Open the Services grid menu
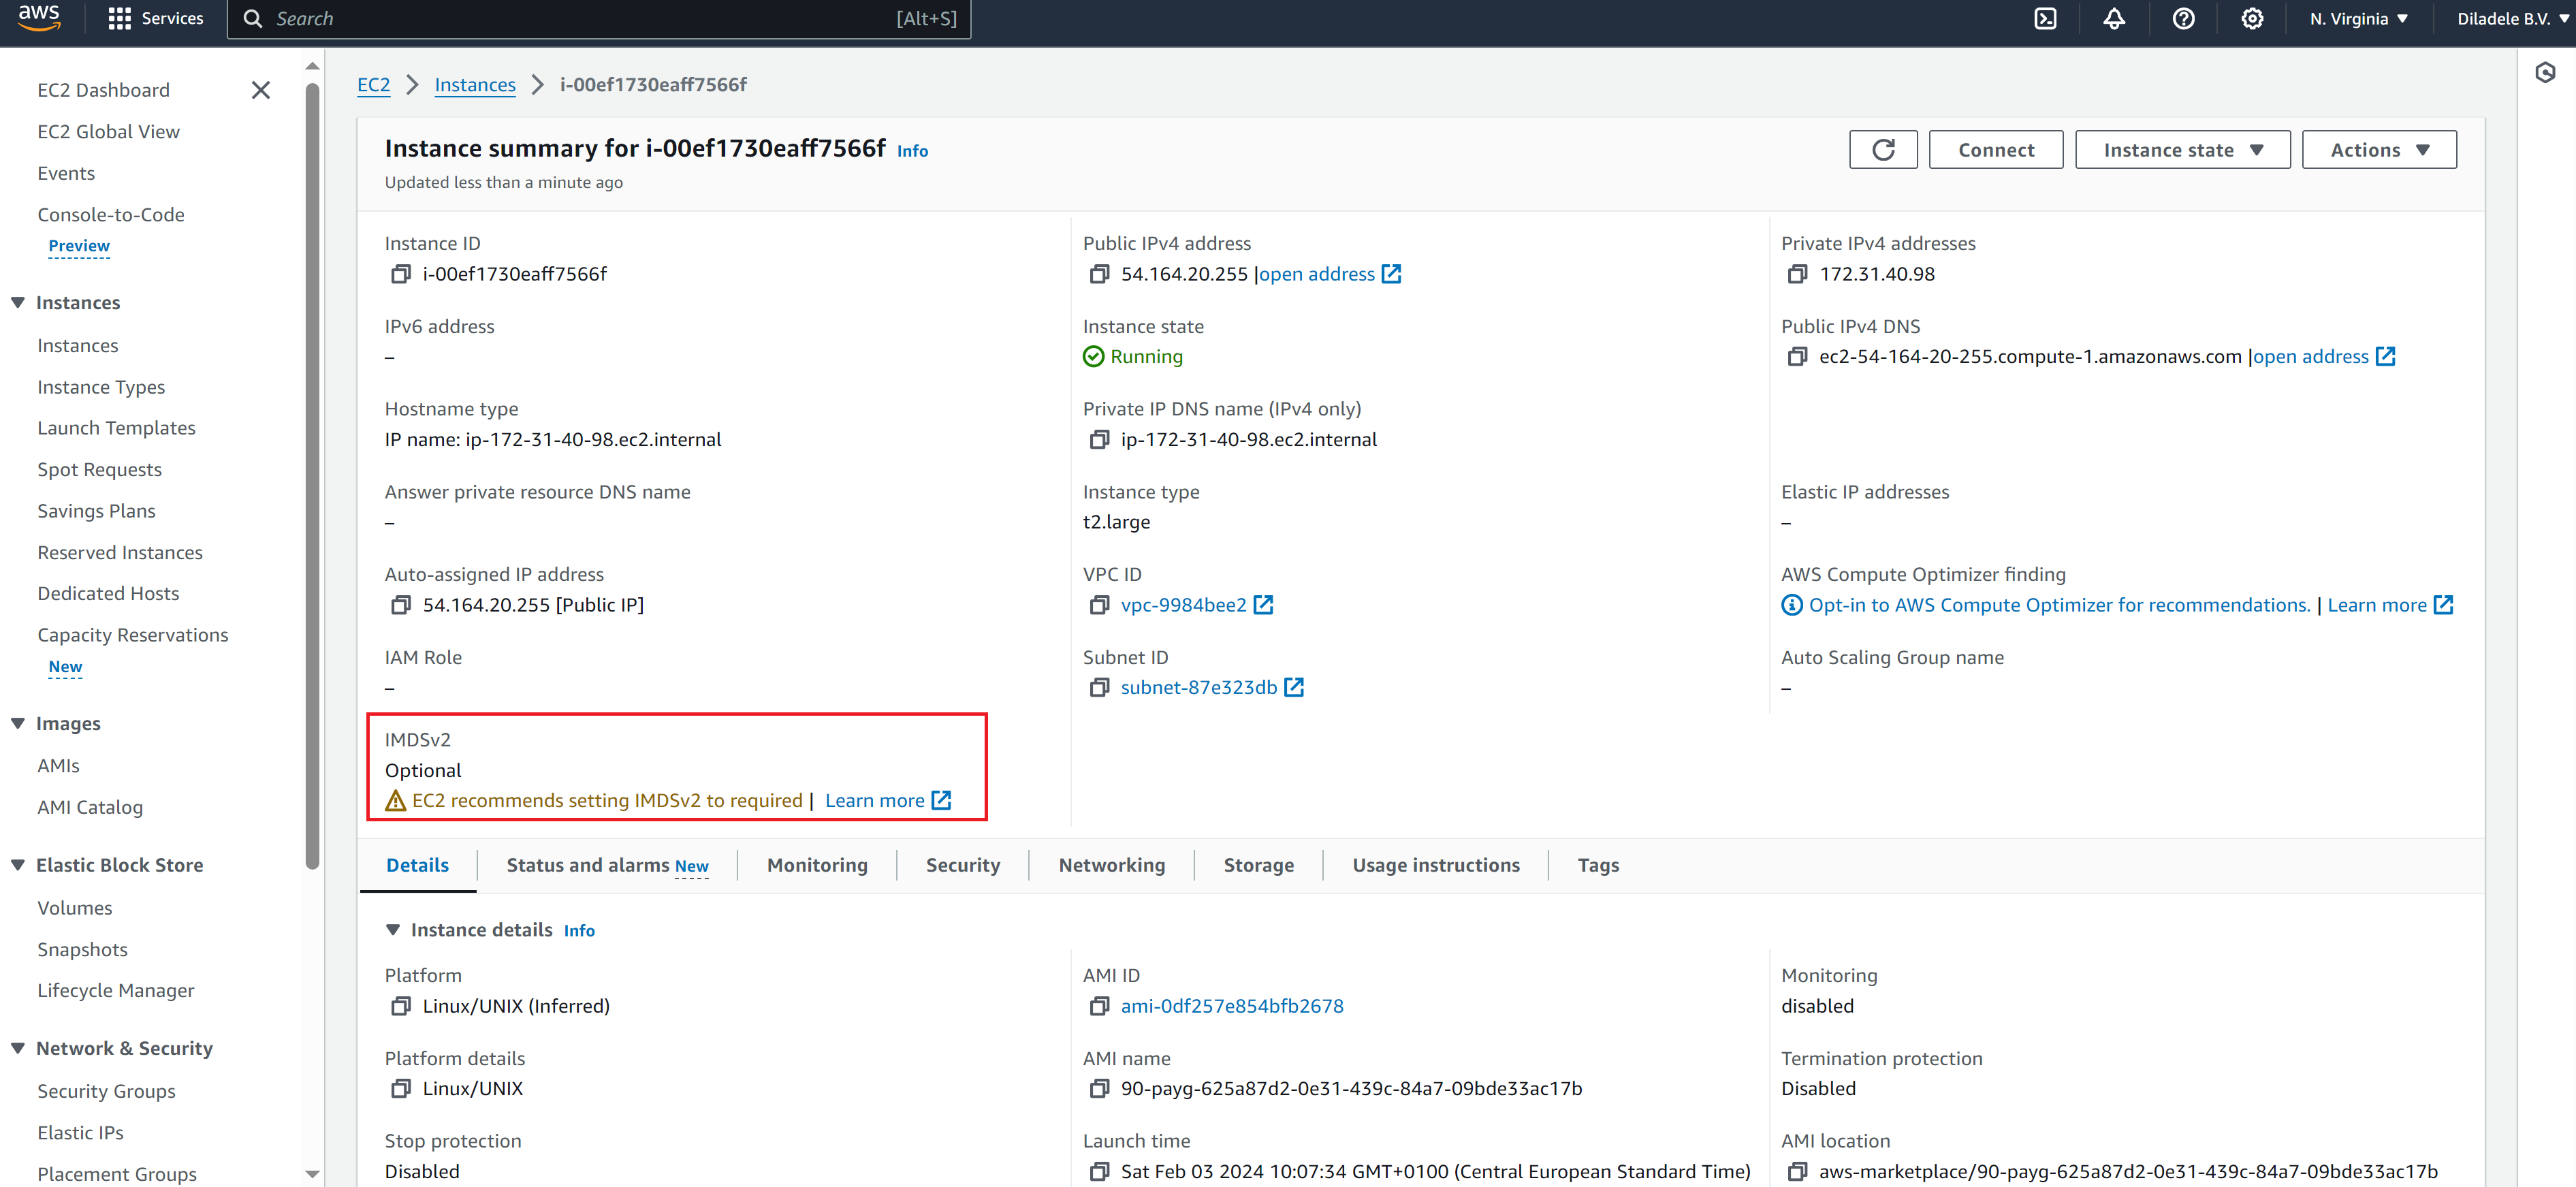This screenshot has height=1187, width=2576. pyautogui.click(x=155, y=19)
